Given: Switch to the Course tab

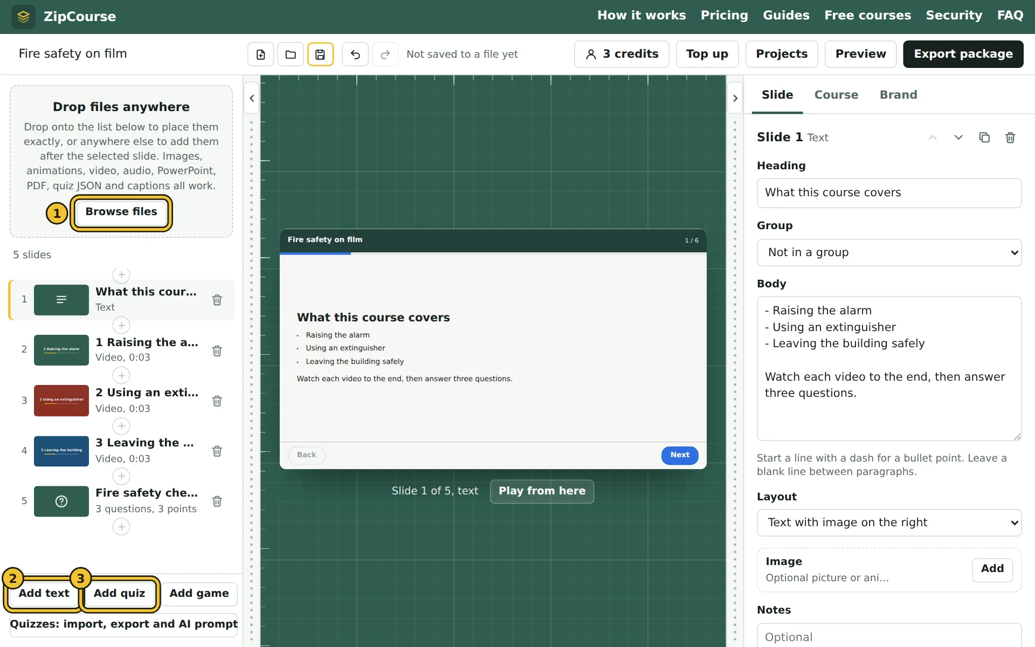Looking at the screenshot, I should pos(836,95).
